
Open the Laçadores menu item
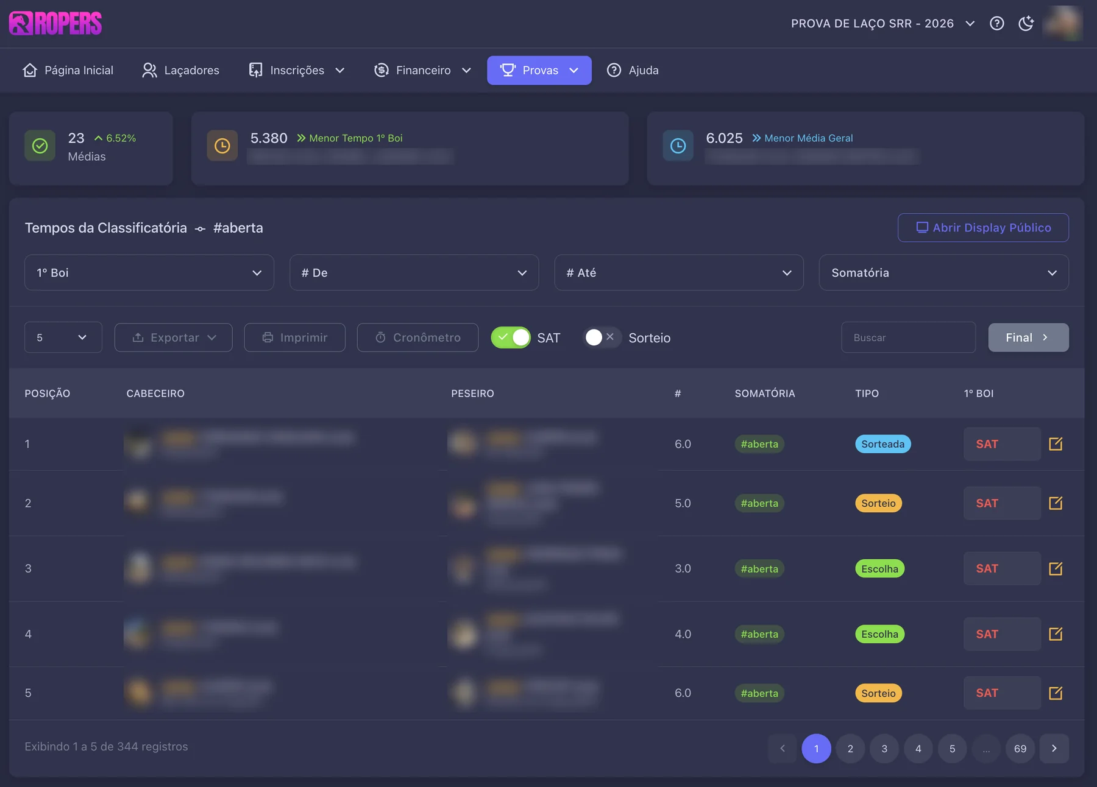click(180, 70)
